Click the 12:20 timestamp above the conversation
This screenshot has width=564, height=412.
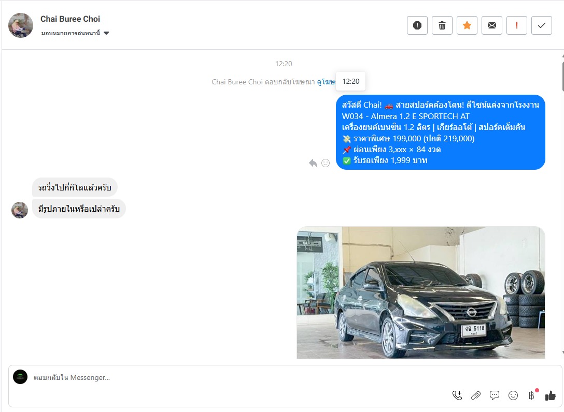[284, 64]
